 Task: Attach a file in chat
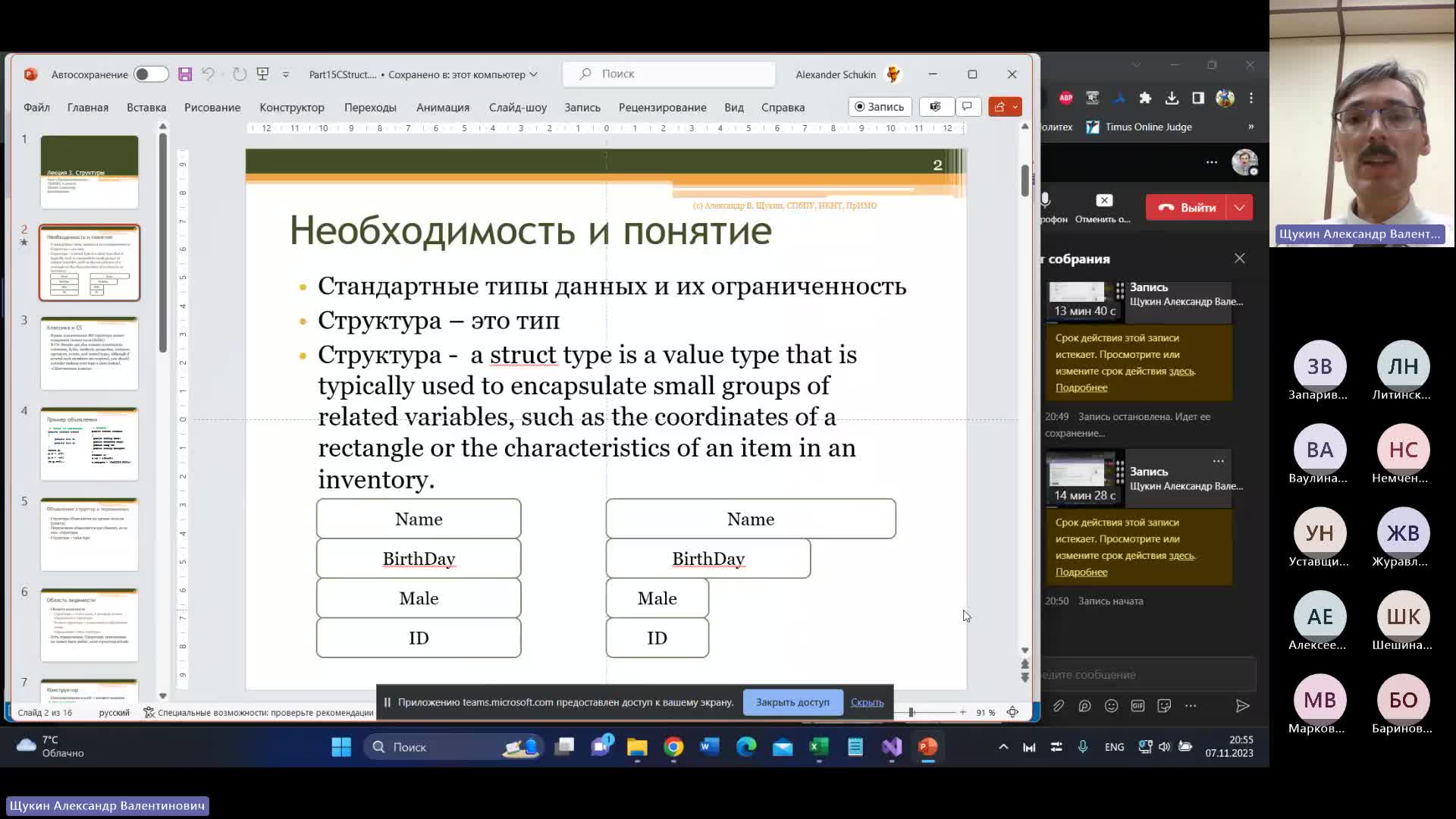pos(1059,706)
